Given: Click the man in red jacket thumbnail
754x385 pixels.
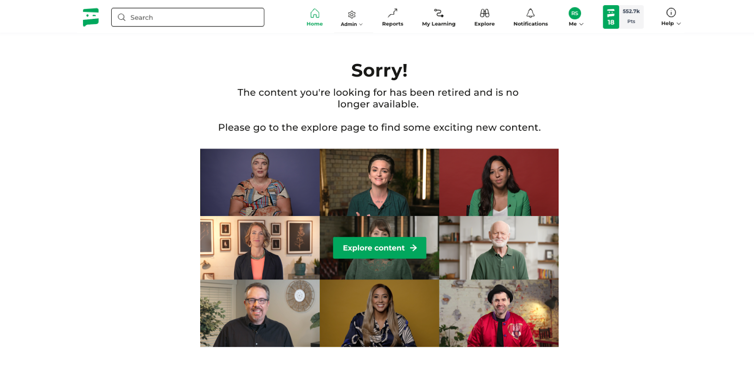Looking at the screenshot, I should tap(499, 313).
